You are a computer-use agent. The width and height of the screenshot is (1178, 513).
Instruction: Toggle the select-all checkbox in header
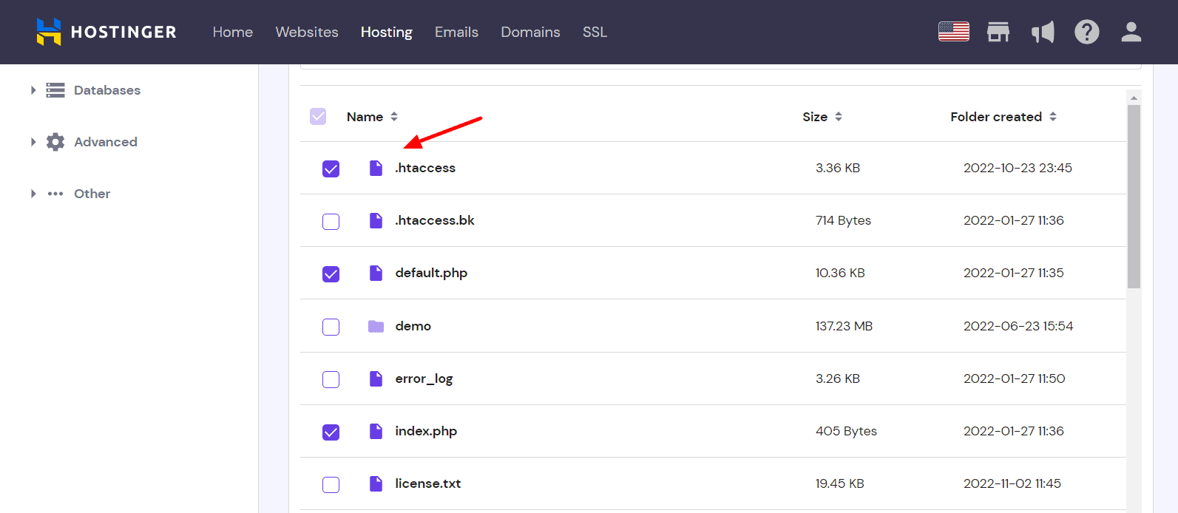[318, 117]
